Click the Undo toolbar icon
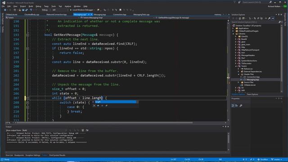Viewport: 288px width, 162px height. coord(31,10)
